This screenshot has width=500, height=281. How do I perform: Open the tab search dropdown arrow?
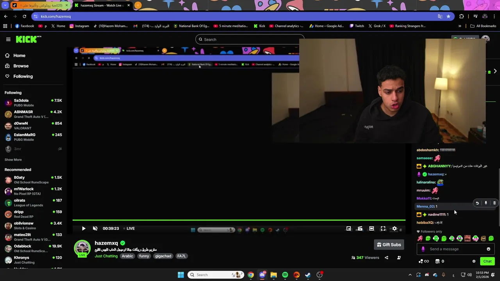coord(5,5)
